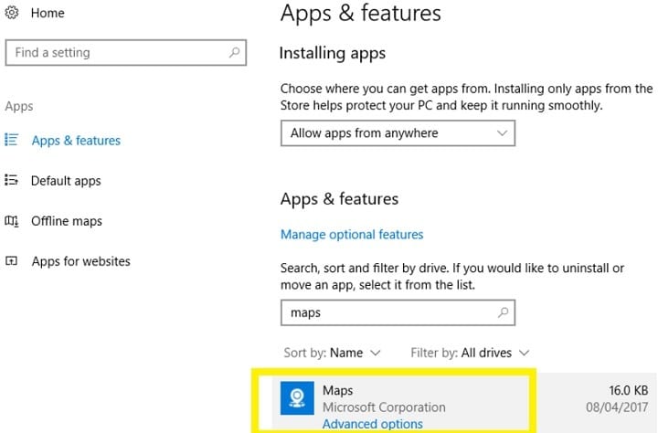This screenshot has height=433, width=658.
Task: Open Apps & features sidebar item
Action: coord(76,141)
